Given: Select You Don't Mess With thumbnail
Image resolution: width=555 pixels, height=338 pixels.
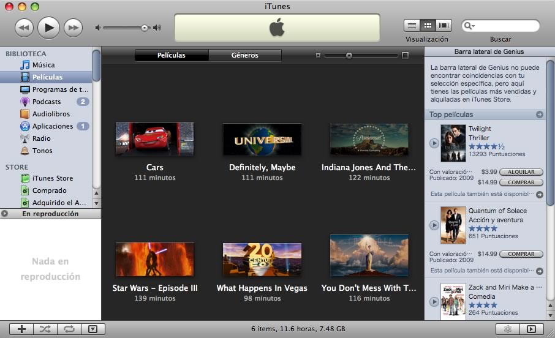Looking at the screenshot, I should [369, 255].
